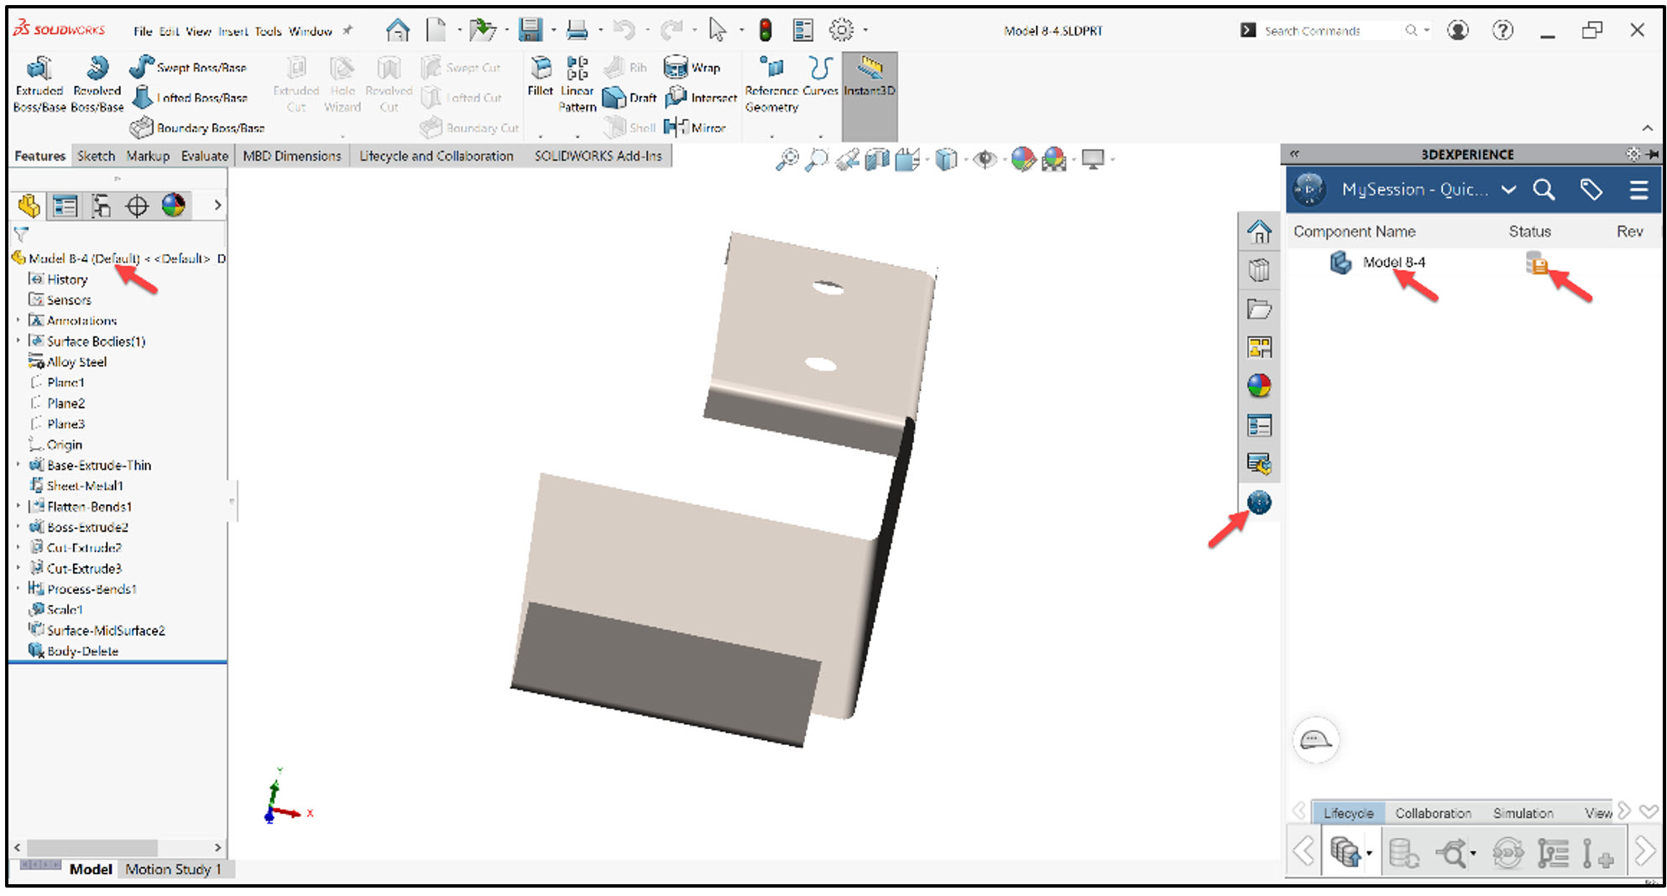This screenshot has width=1667, height=896.
Task: Launch the Hole Wizard
Action: tap(342, 84)
